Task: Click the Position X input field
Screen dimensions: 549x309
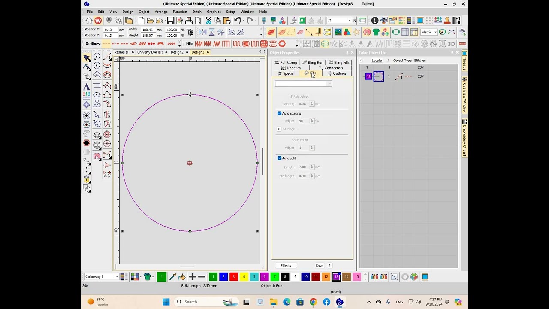Action: pyautogui.click(x=110, y=30)
